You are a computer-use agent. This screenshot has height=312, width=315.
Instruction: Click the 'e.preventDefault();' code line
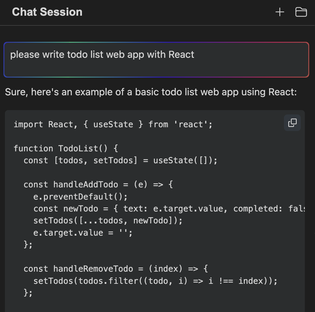(x=80, y=197)
